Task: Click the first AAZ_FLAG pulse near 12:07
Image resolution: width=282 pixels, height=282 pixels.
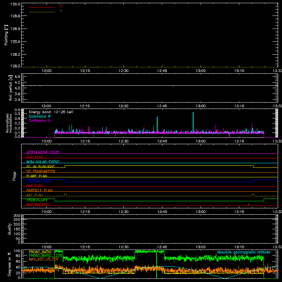Action: pos(65,195)
